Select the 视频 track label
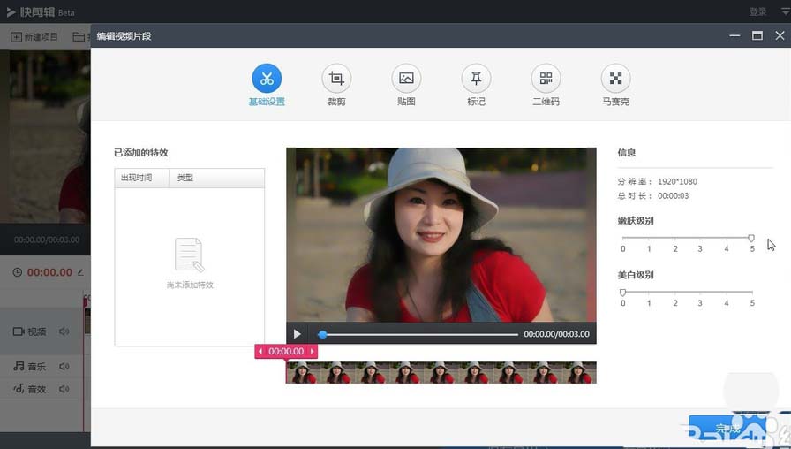This screenshot has width=791, height=449. click(30, 331)
